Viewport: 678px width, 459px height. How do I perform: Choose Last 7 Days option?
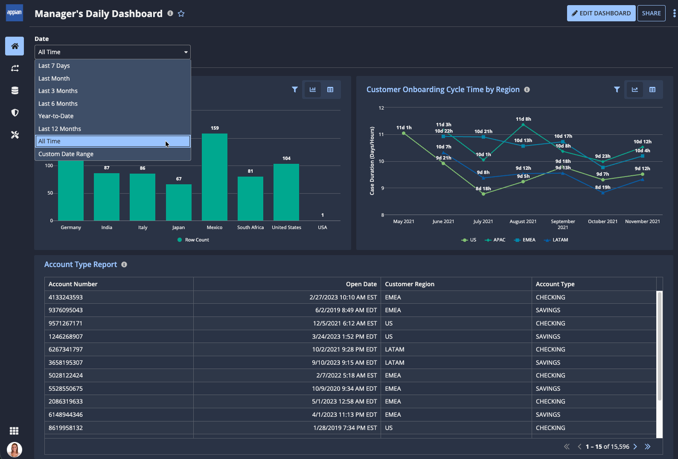tap(113, 66)
